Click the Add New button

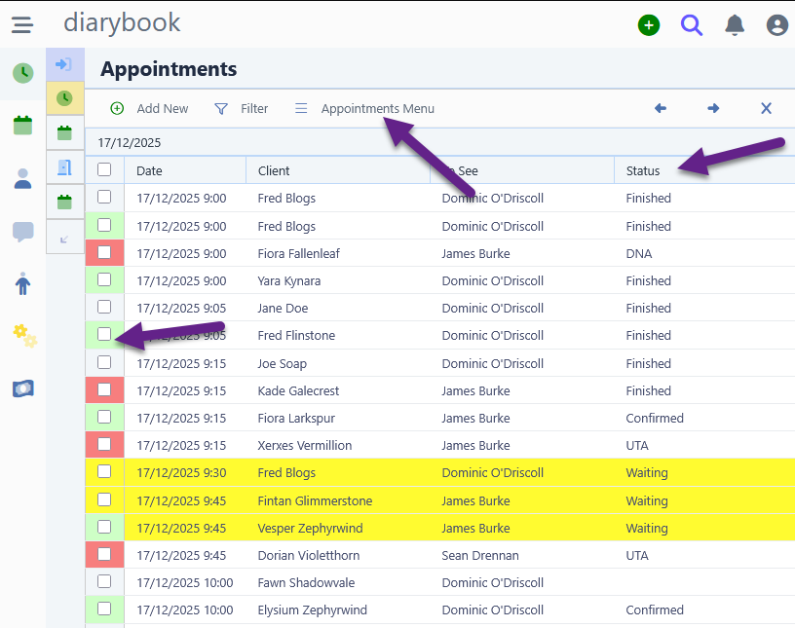coord(150,109)
